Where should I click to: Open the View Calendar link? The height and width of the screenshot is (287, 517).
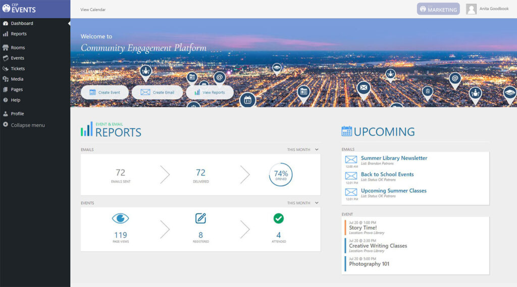[93, 10]
